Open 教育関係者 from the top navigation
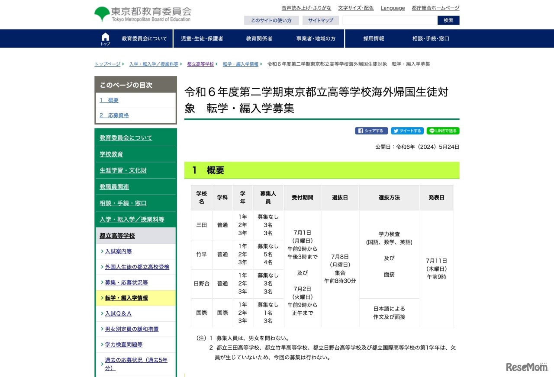Screen dimensions: 554x377 click(x=260, y=38)
